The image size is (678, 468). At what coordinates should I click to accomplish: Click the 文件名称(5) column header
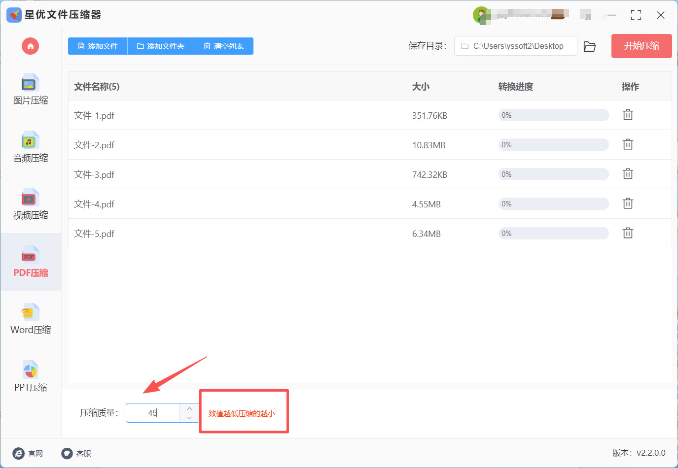point(97,87)
